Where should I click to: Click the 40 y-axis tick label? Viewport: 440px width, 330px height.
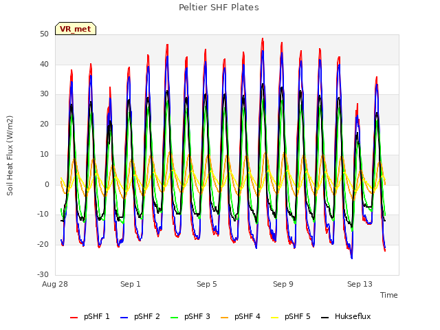click(x=44, y=64)
